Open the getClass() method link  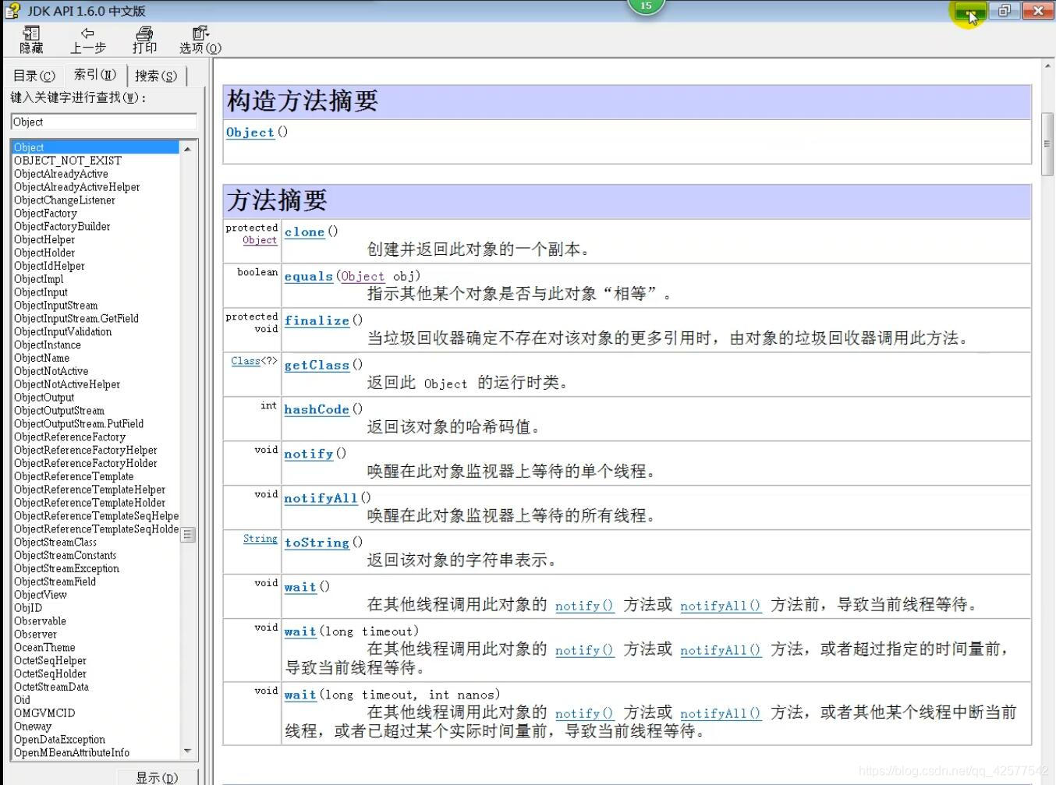point(317,365)
